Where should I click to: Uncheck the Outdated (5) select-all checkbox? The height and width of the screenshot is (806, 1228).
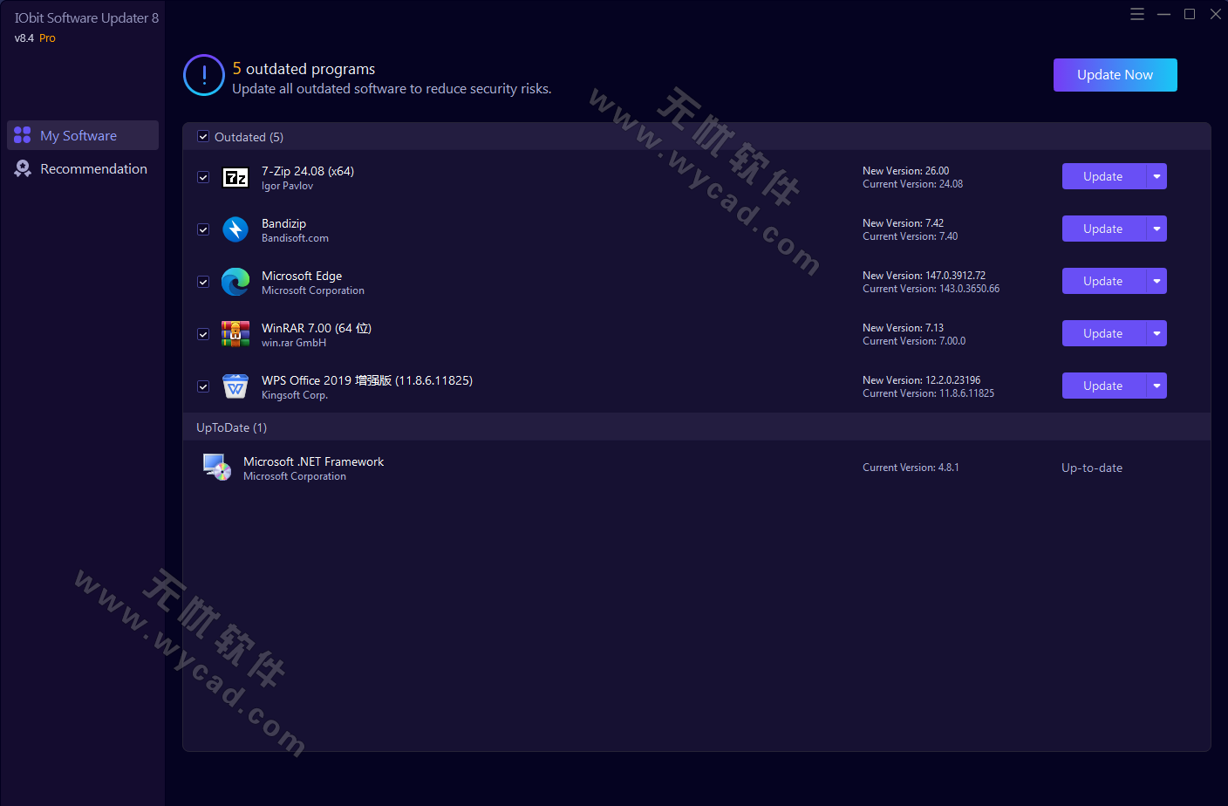click(203, 137)
